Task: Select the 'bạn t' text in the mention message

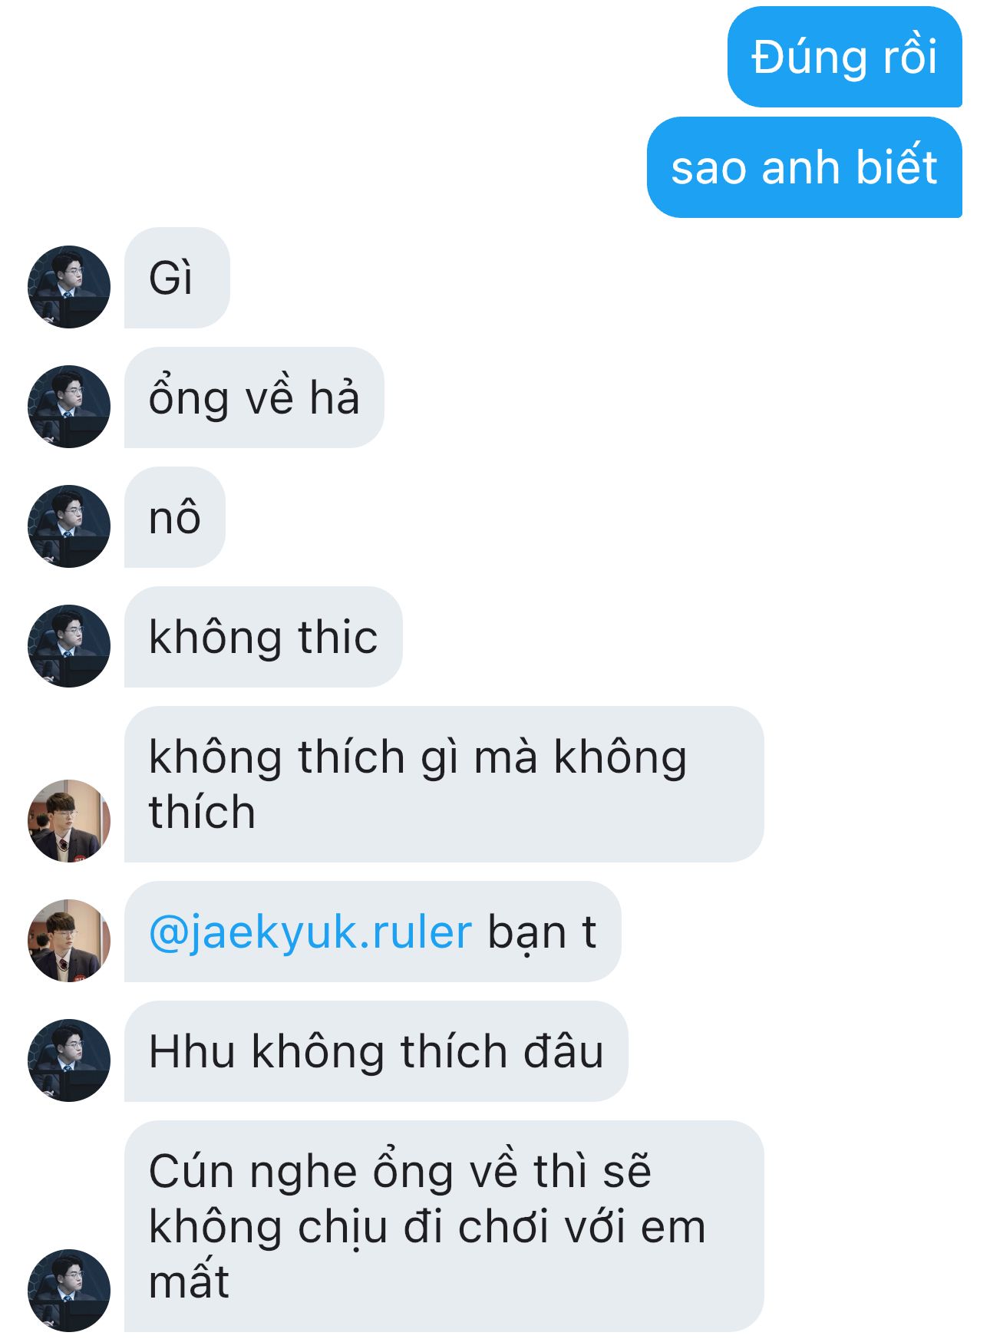Action: (x=542, y=933)
